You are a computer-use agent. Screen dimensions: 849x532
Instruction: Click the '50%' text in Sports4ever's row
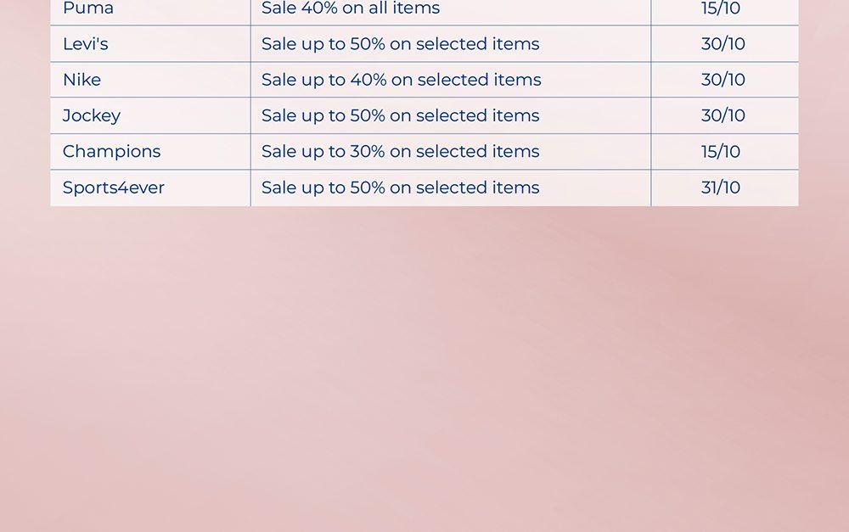368,188
